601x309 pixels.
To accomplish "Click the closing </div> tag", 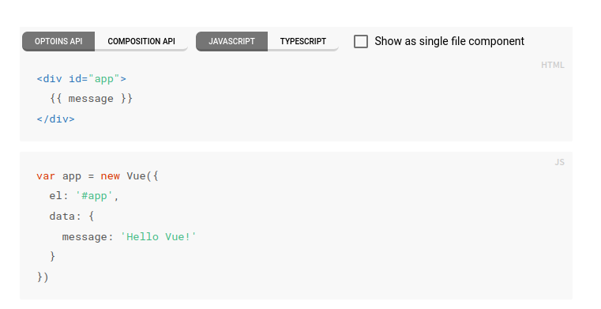I will (55, 119).
